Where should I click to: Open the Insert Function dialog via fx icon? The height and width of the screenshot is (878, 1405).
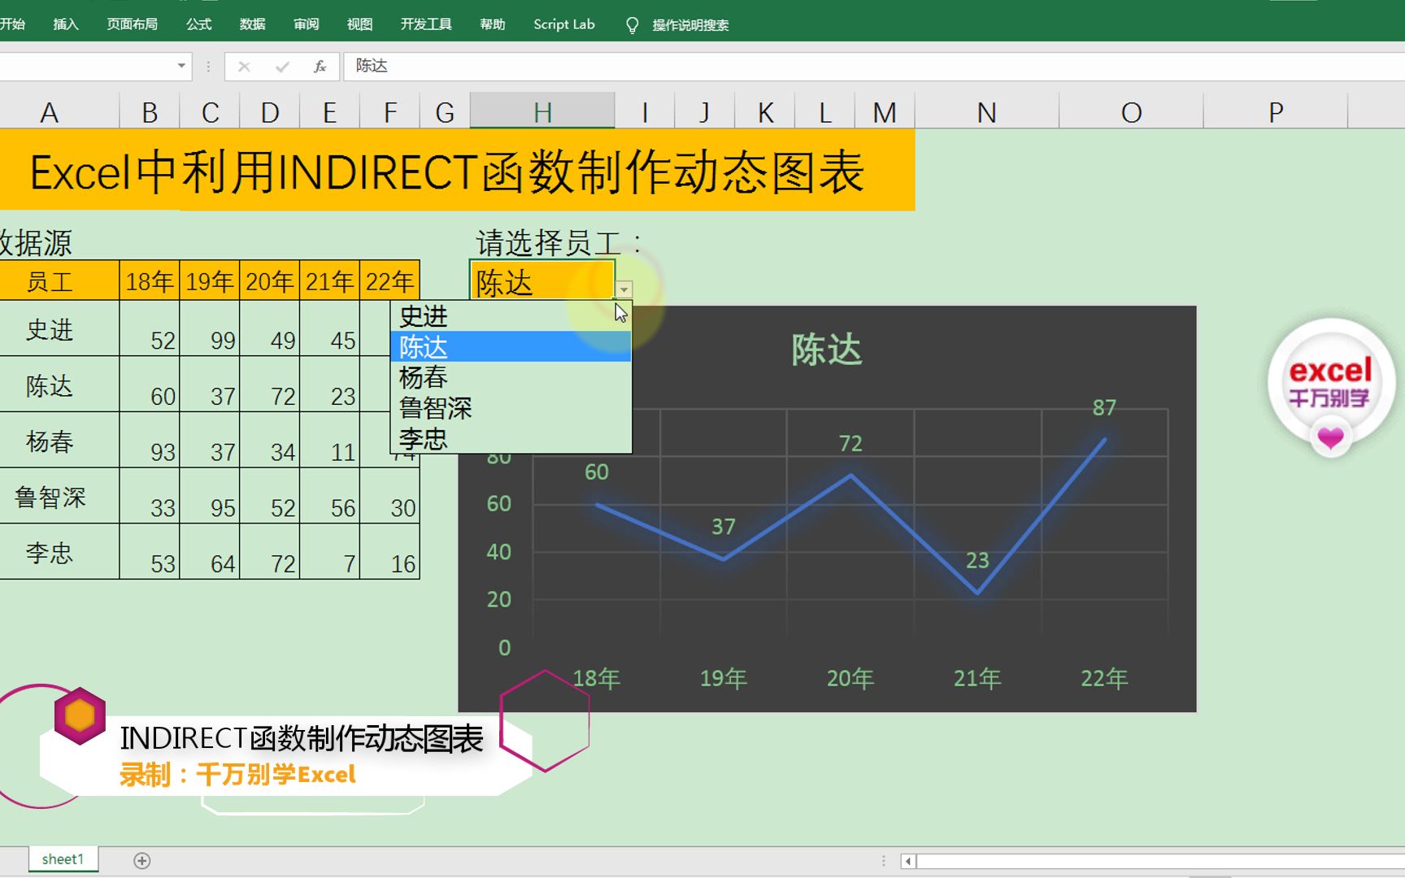pos(320,66)
